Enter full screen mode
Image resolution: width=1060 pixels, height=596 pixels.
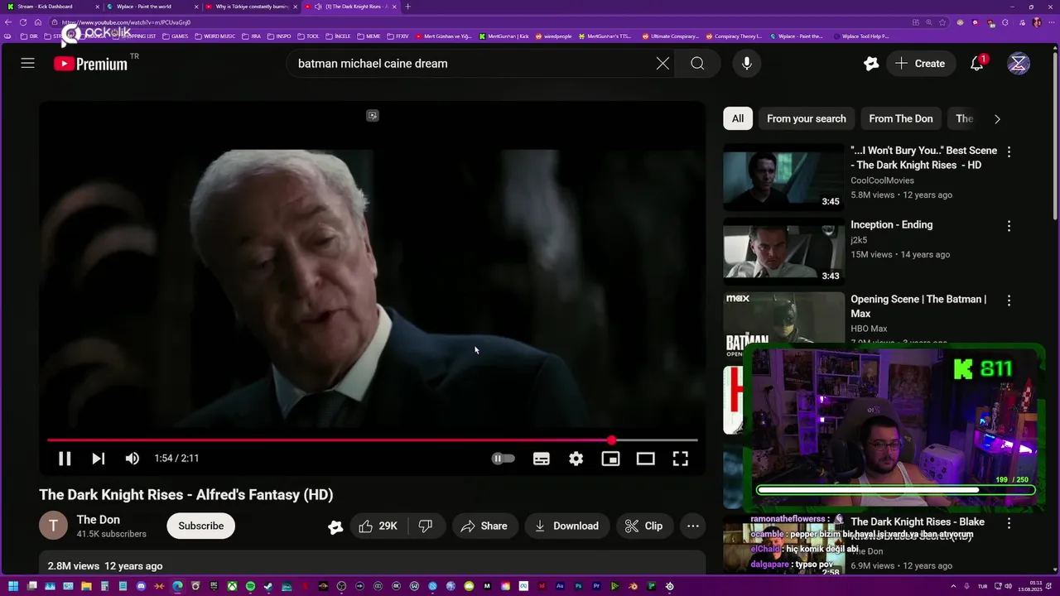coord(680,459)
